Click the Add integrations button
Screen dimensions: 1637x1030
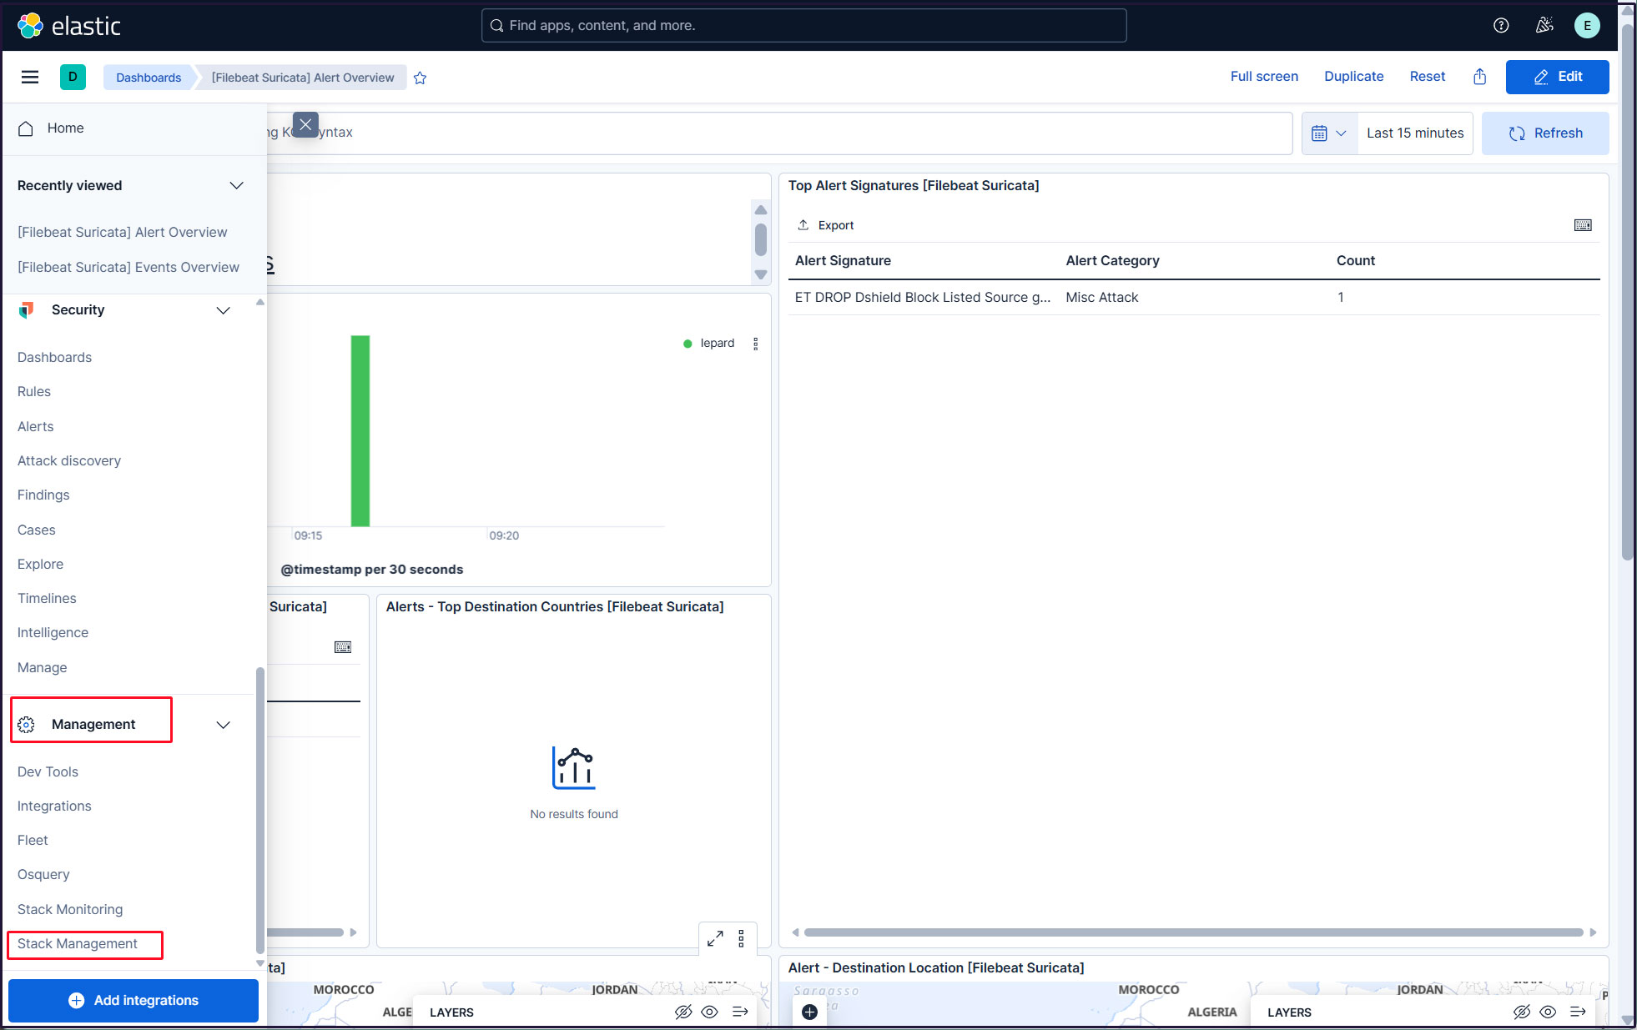pos(133,1000)
